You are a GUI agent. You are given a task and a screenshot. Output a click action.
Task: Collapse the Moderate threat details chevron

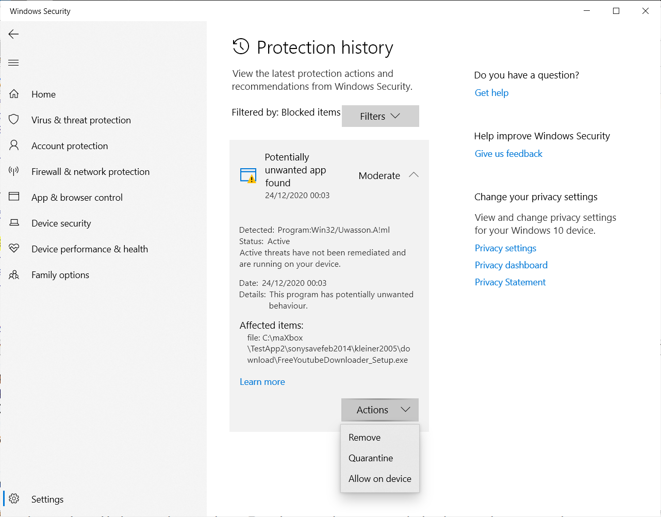[414, 175]
